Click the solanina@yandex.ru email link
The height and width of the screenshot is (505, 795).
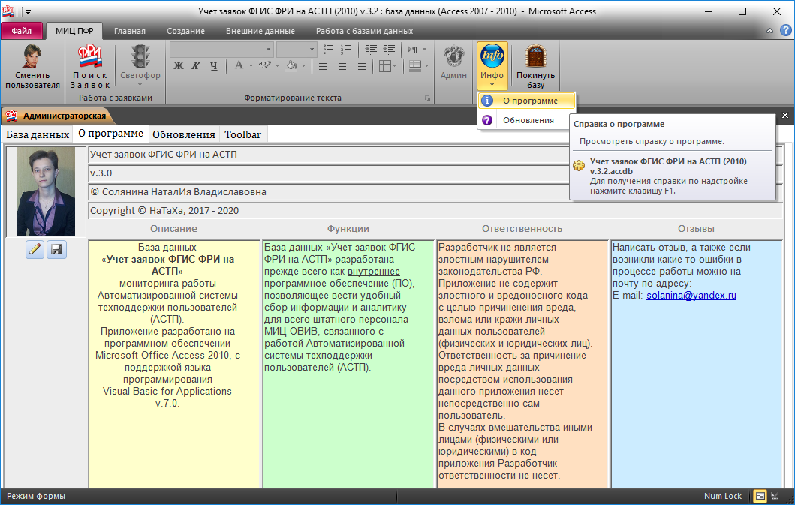tap(691, 296)
